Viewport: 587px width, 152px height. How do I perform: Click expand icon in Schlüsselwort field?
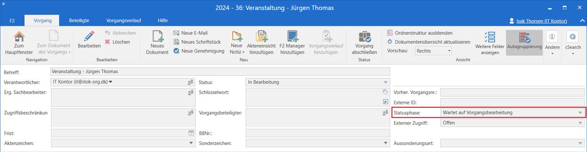point(385,102)
